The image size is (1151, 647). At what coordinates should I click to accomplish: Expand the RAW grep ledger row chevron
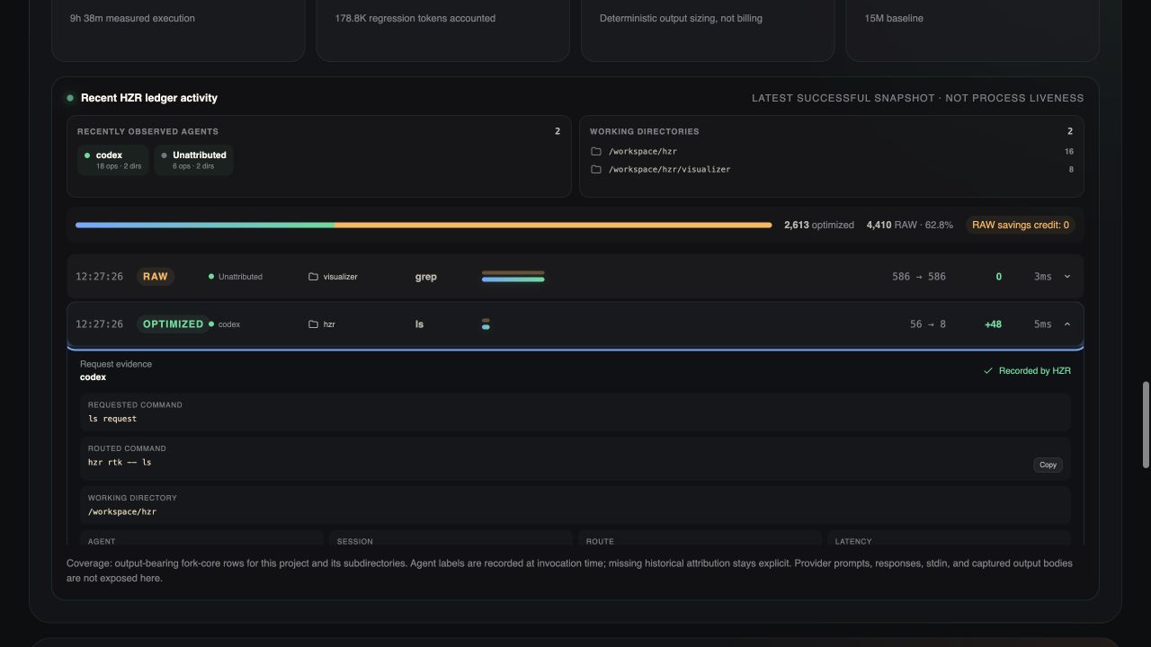point(1067,277)
